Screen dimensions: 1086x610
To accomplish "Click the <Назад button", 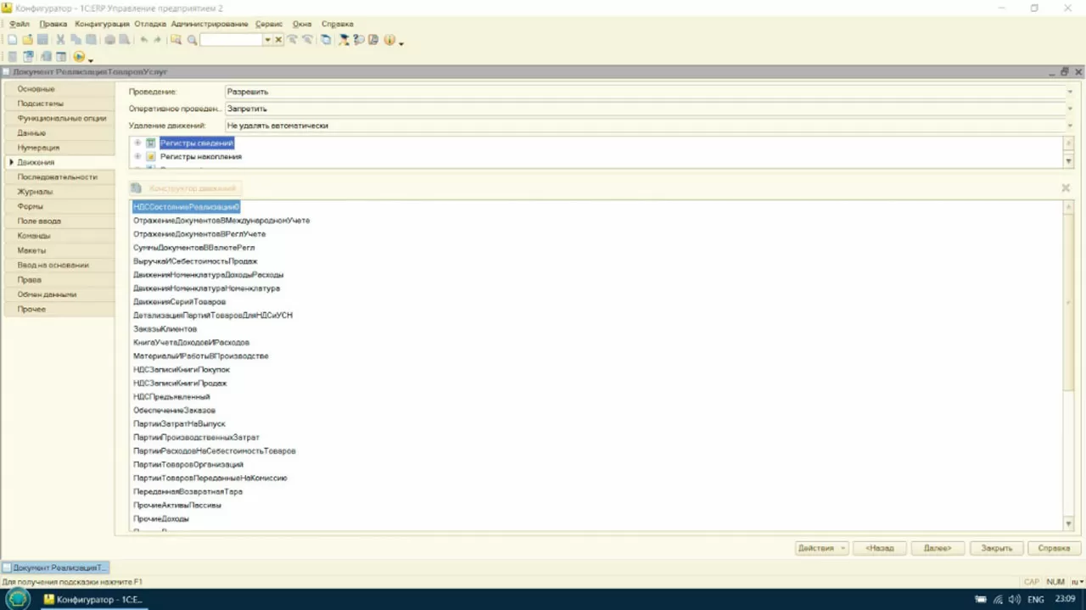I will tap(880, 548).
